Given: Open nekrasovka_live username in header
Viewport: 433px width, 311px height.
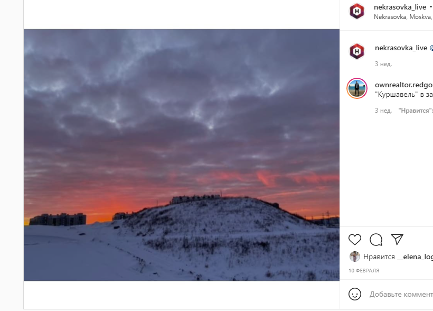Looking at the screenshot, I should tap(400, 7).
